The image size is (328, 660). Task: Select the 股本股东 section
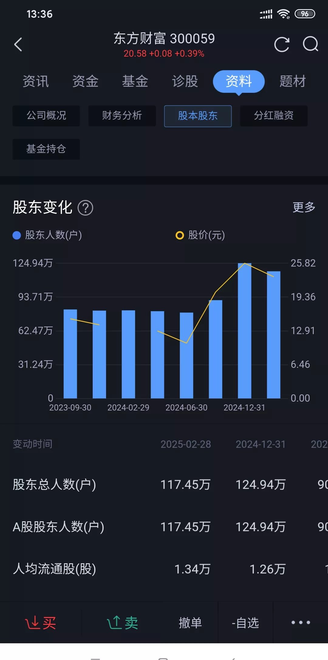(198, 116)
